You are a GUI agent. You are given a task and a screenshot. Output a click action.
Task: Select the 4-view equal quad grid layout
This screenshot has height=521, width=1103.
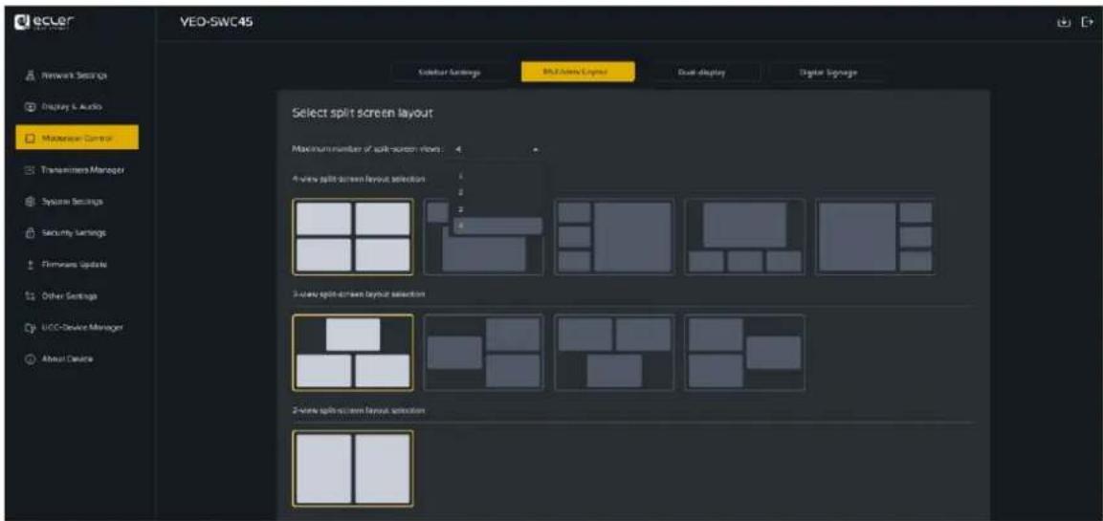(353, 237)
